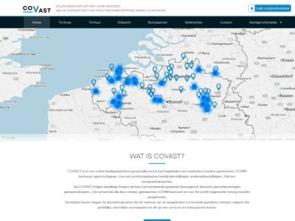Open the cluster marker below Eindhoven

pyautogui.click(x=215, y=73)
